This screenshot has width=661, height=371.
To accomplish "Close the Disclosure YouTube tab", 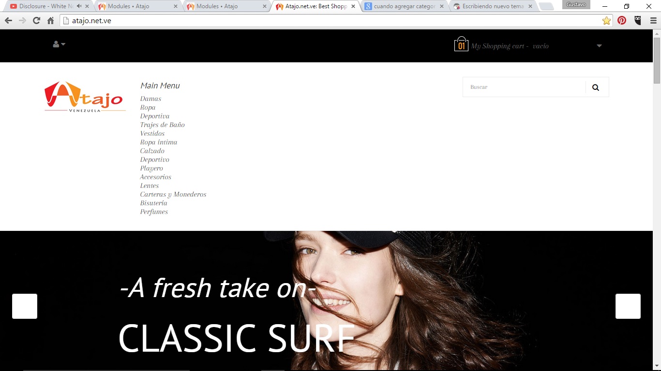I will (87, 7).
